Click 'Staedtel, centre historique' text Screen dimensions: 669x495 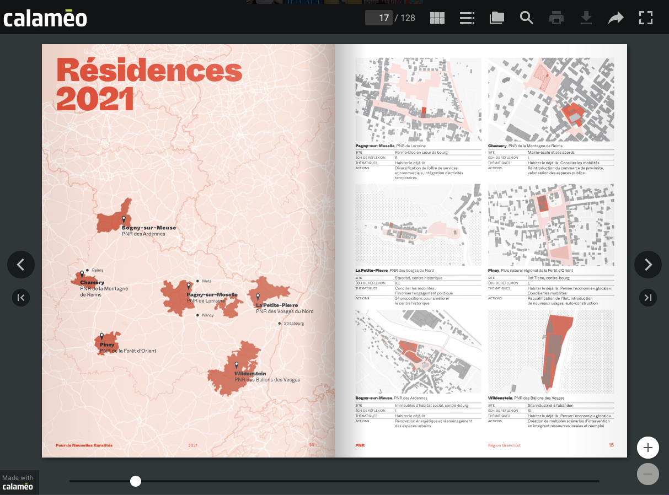(419, 278)
